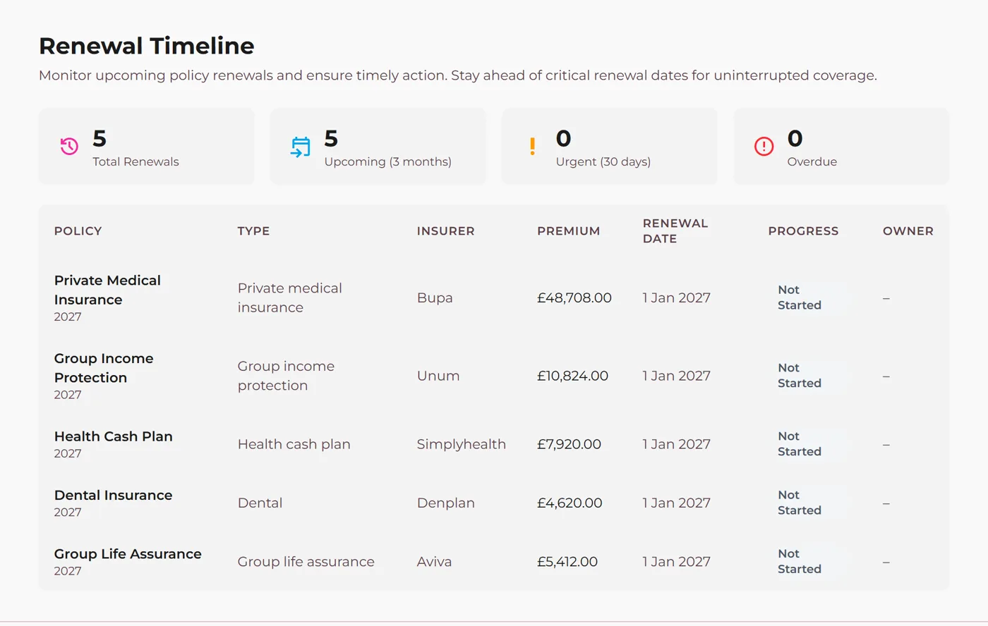Open the Health Cash Plan policy
The height and width of the screenshot is (626, 988).
point(113,436)
